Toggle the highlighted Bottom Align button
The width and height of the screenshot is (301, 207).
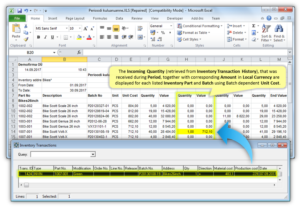point(116,28)
